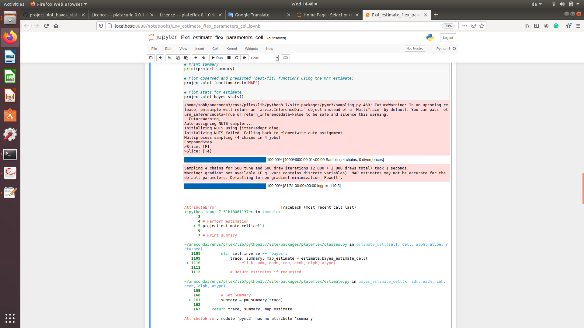The width and height of the screenshot is (584, 328).
Task: Save the notebook using the save icon
Action: [x=151, y=58]
